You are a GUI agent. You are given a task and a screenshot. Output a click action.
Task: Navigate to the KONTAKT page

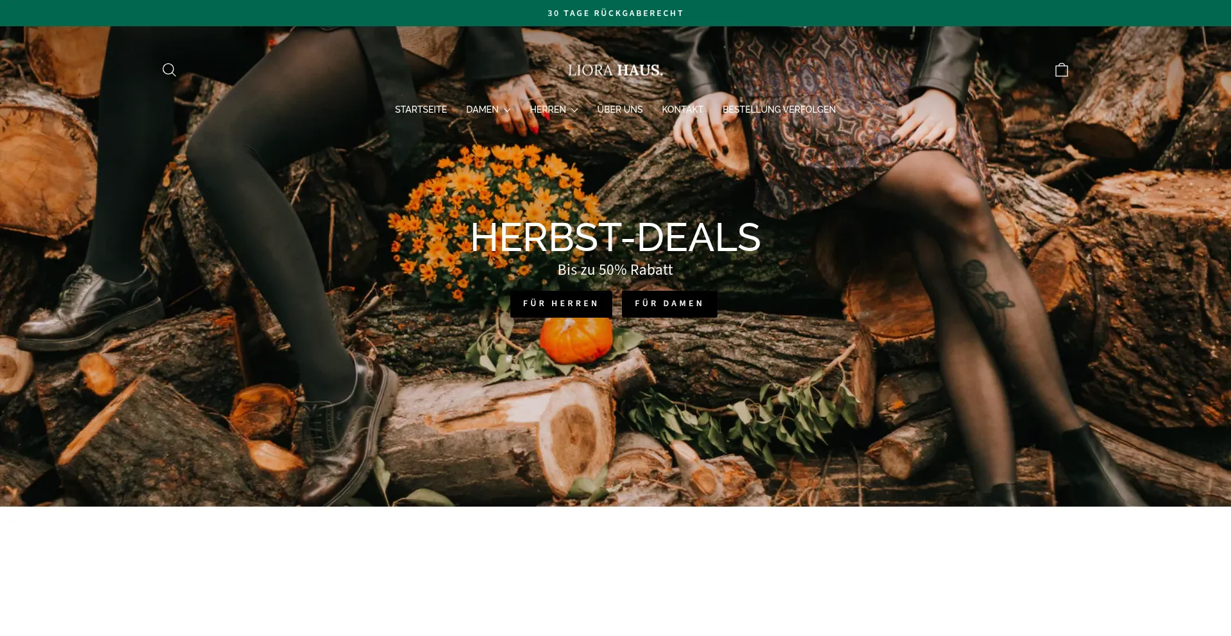pyautogui.click(x=682, y=110)
